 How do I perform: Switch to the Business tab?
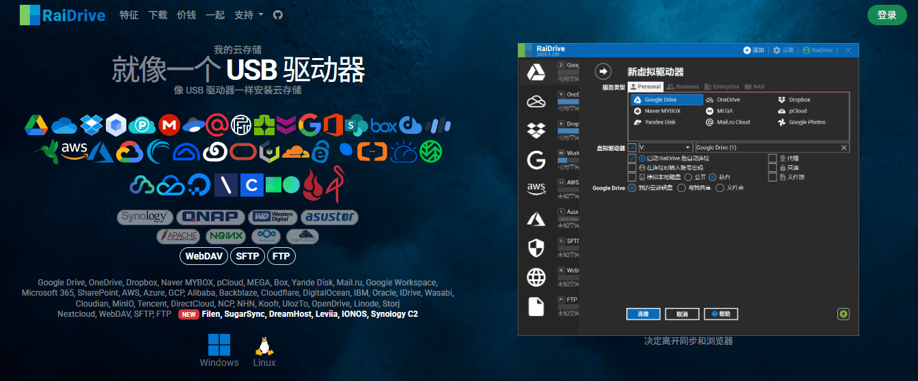pos(682,87)
